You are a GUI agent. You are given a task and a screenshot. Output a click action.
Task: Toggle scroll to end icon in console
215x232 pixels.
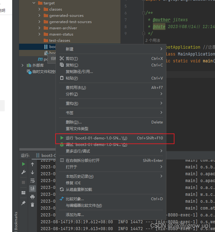click(x=32, y=188)
